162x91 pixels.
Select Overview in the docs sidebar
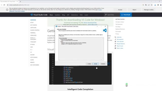(x=33, y=20)
